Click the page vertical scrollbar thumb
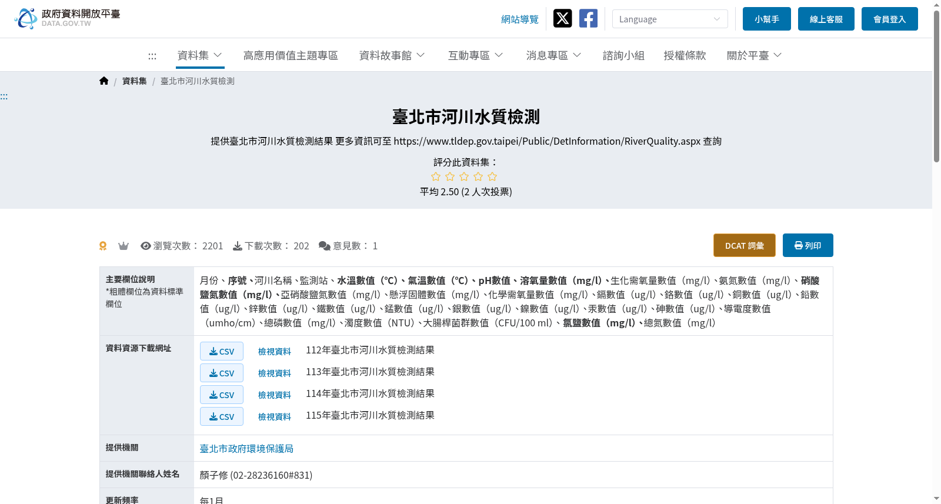The image size is (941, 504). click(936, 86)
